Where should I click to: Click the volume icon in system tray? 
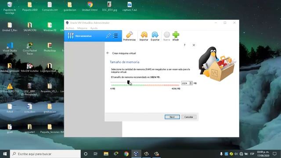[236, 154]
